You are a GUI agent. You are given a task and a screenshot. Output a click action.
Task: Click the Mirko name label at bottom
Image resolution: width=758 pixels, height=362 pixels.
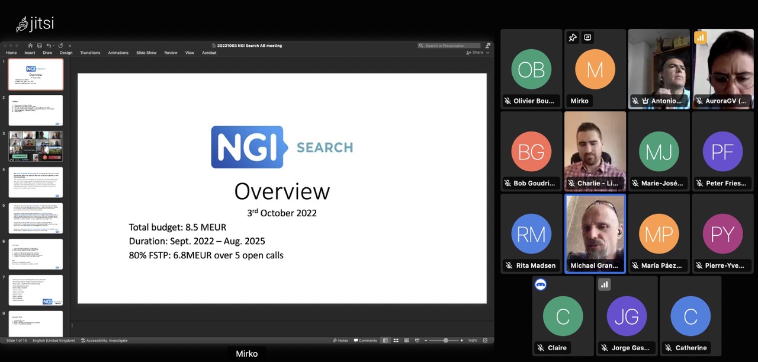[x=247, y=354]
